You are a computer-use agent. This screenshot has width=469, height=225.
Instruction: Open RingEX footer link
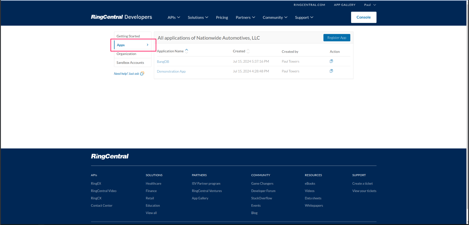(96, 184)
